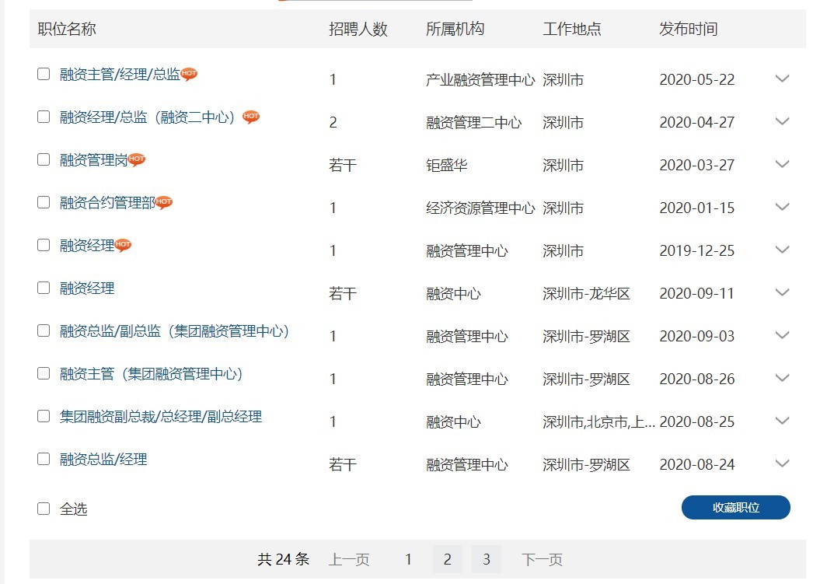The height and width of the screenshot is (584, 827).
Task: Expand details for the 2020-09-11 posting
Action: pyautogui.click(x=782, y=292)
